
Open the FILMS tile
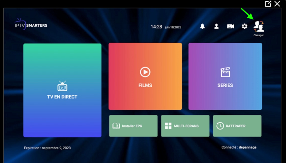tap(145, 76)
